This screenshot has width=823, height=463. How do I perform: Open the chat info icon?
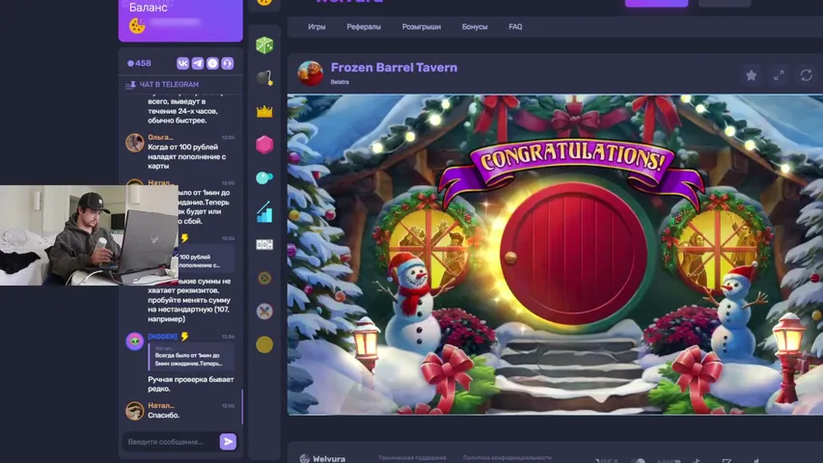coord(212,64)
